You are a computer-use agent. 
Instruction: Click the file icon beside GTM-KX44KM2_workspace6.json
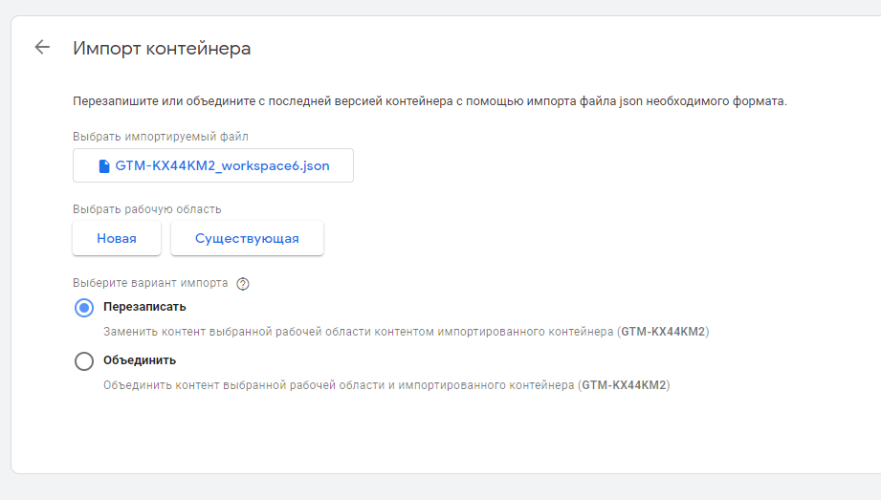104,165
